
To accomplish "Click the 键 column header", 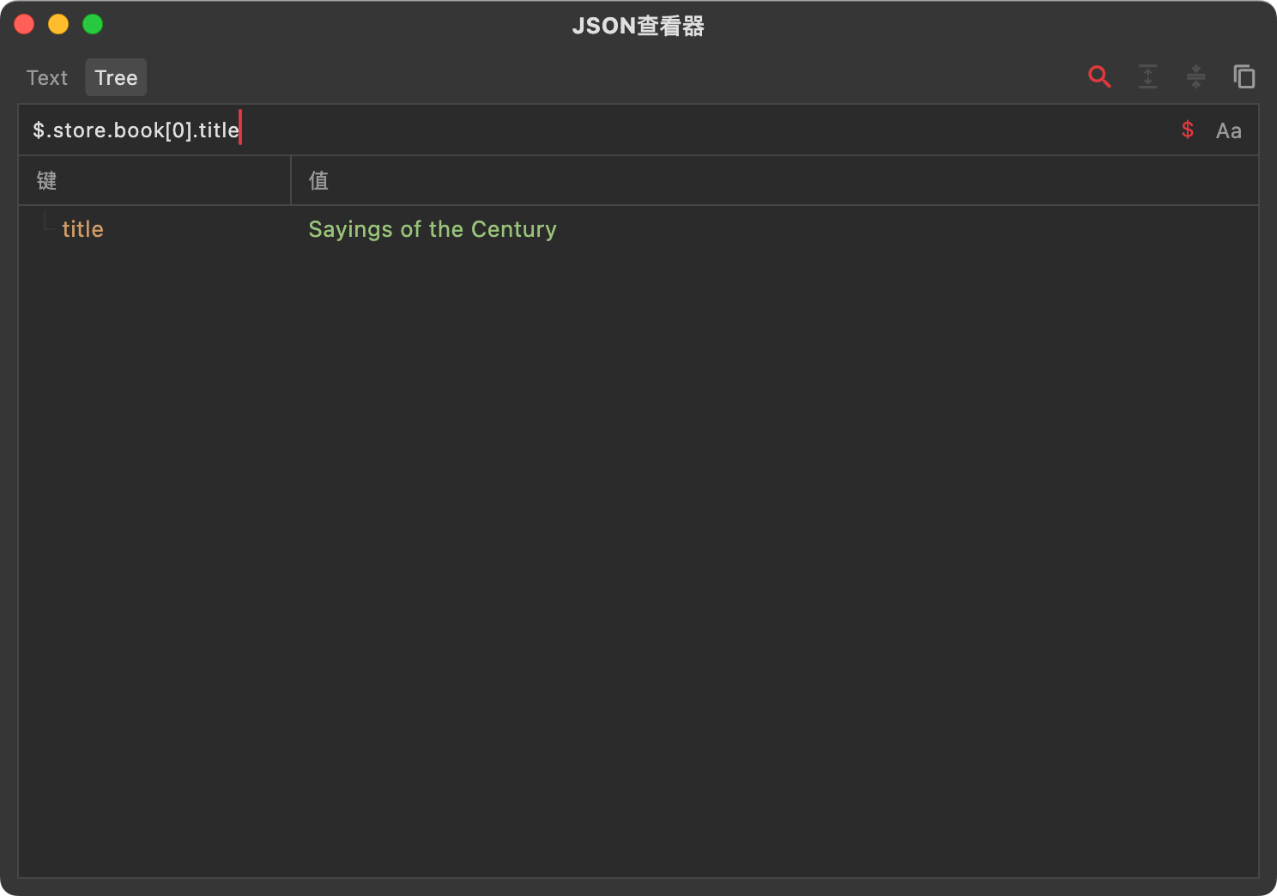I will (47, 180).
